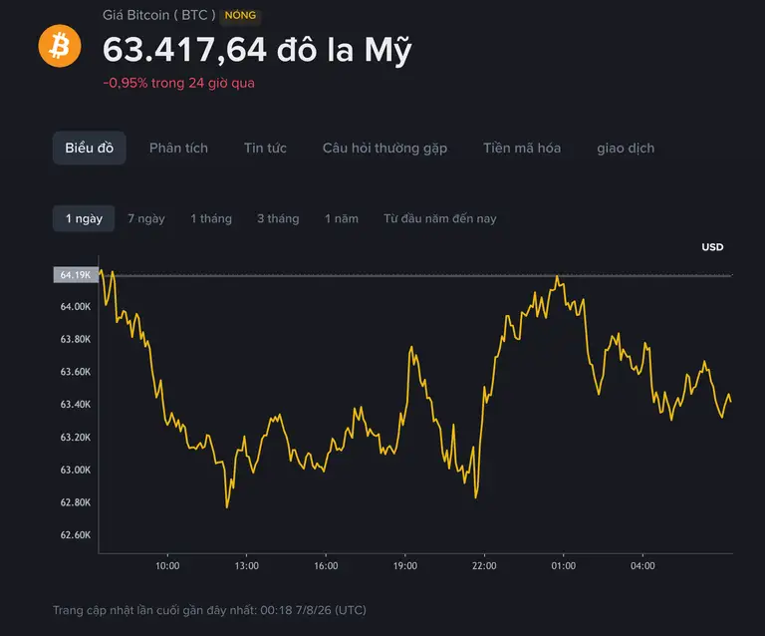This screenshot has height=636, width=765.
Task: Click the 63.40K y-axis label
Action: coord(76,404)
